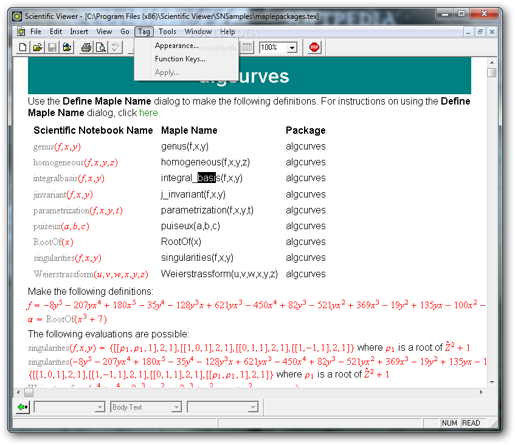Expand the rightmost empty tag dropdown
The height and width of the screenshot is (445, 515).
pos(253,407)
